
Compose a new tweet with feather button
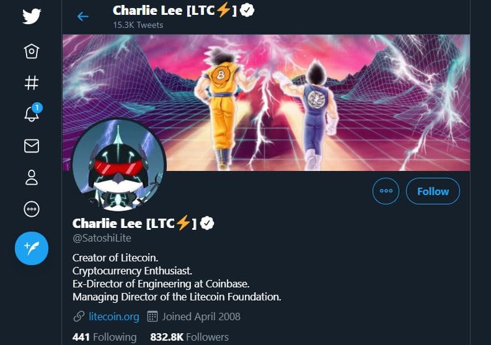tap(32, 248)
